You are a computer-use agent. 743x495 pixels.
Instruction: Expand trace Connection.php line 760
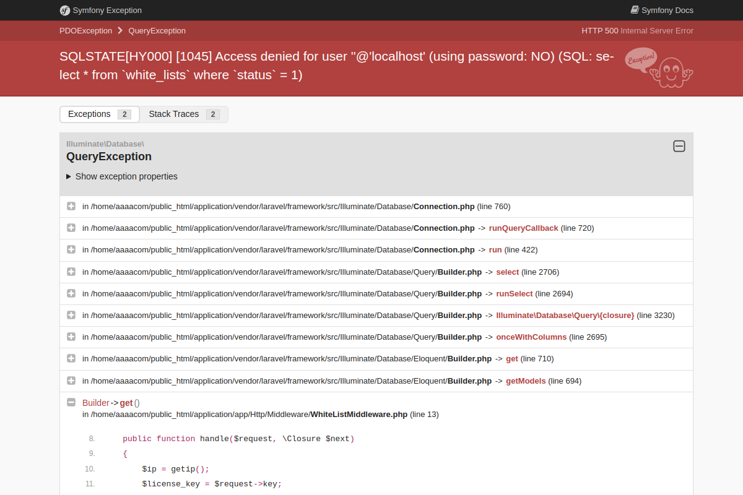pyautogui.click(x=71, y=206)
